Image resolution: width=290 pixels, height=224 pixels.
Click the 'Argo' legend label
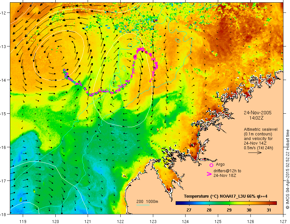[x=220, y=164]
